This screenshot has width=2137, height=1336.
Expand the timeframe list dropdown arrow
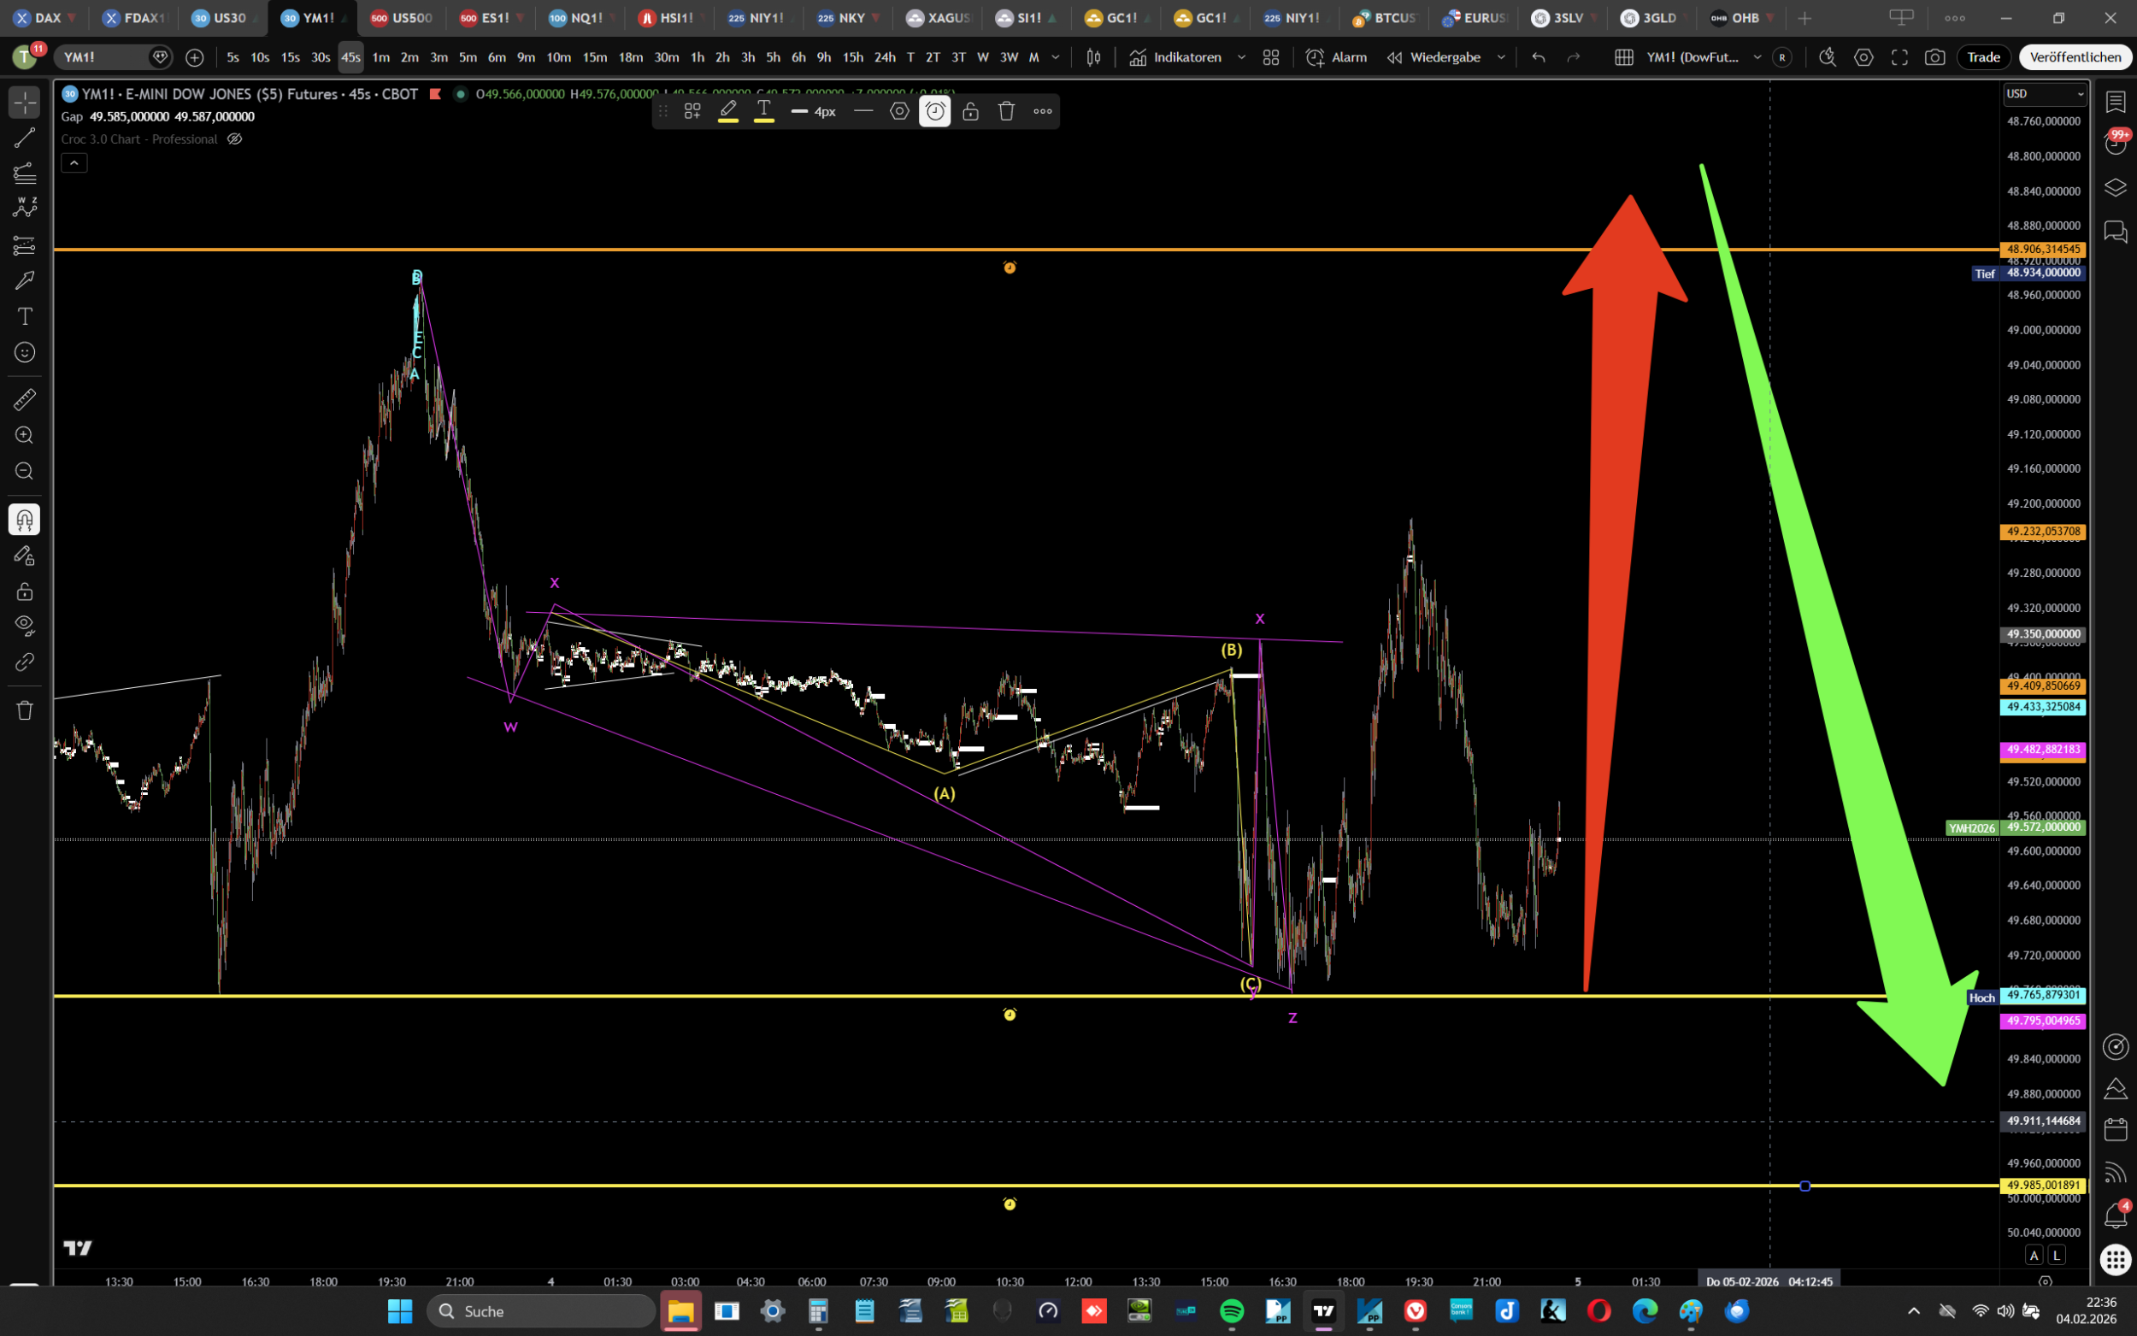coord(1056,57)
